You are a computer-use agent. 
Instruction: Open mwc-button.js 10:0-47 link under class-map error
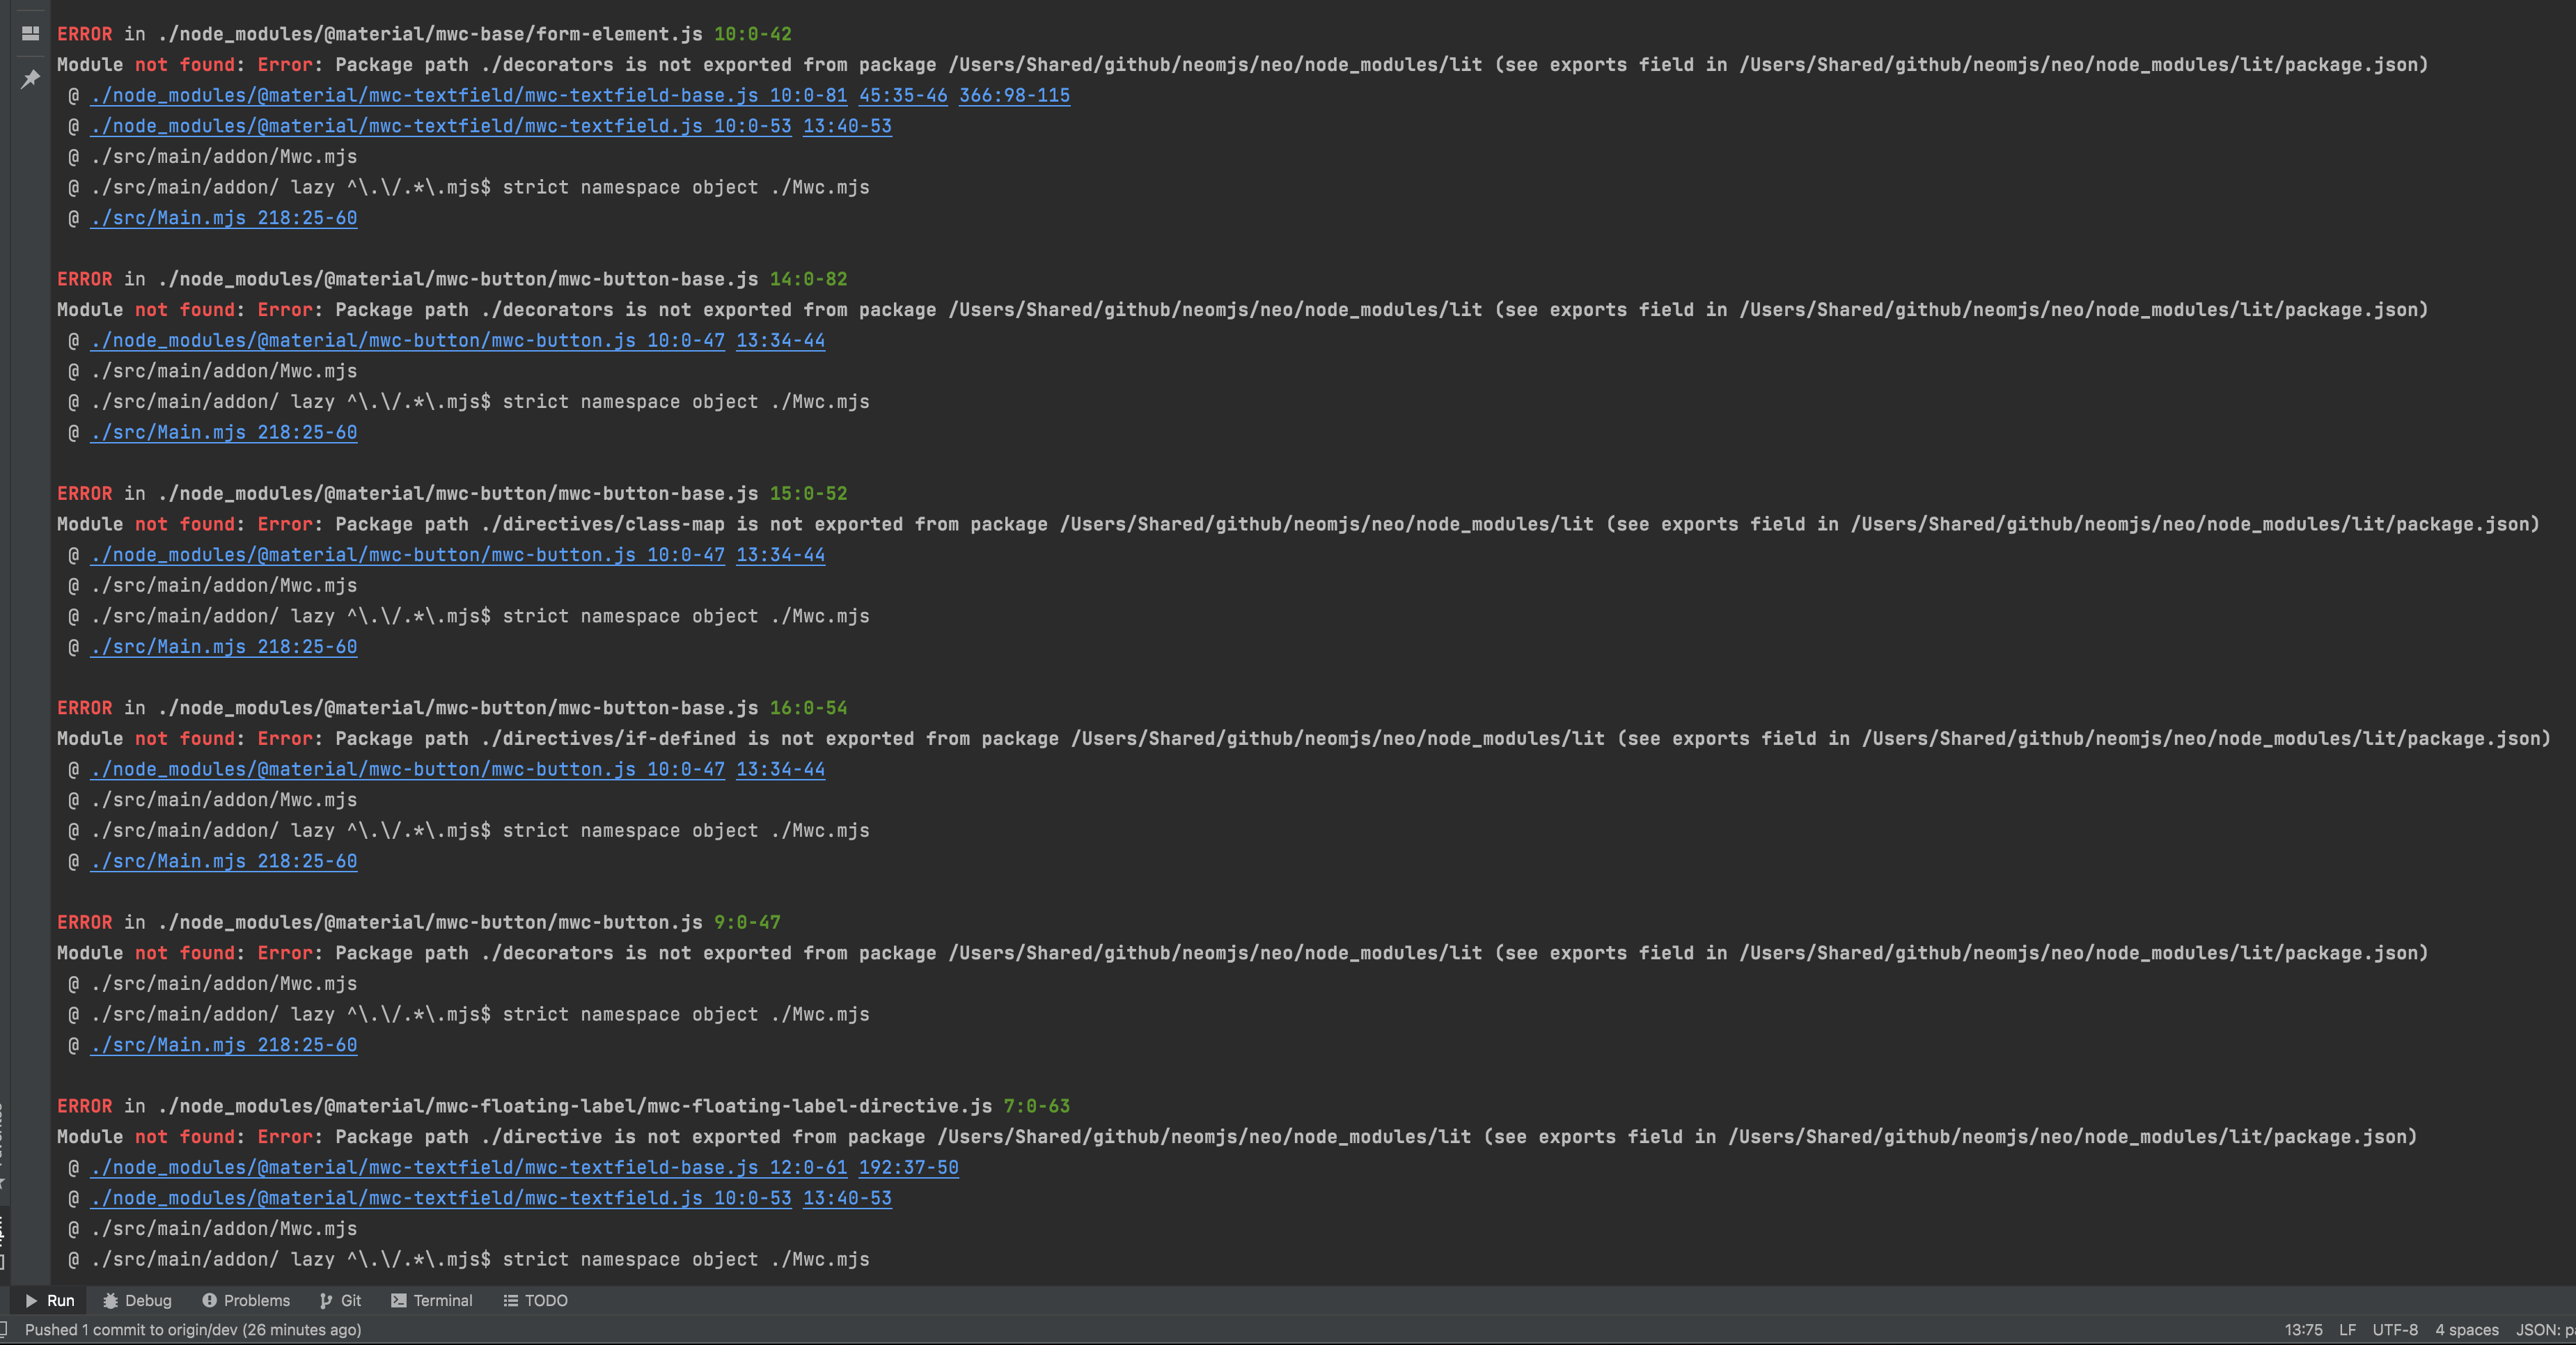[407, 555]
